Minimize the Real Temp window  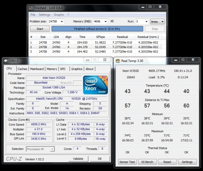pos(176,60)
